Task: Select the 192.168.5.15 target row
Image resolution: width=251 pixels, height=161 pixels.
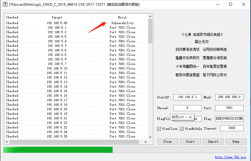Action: pos(76,91)
